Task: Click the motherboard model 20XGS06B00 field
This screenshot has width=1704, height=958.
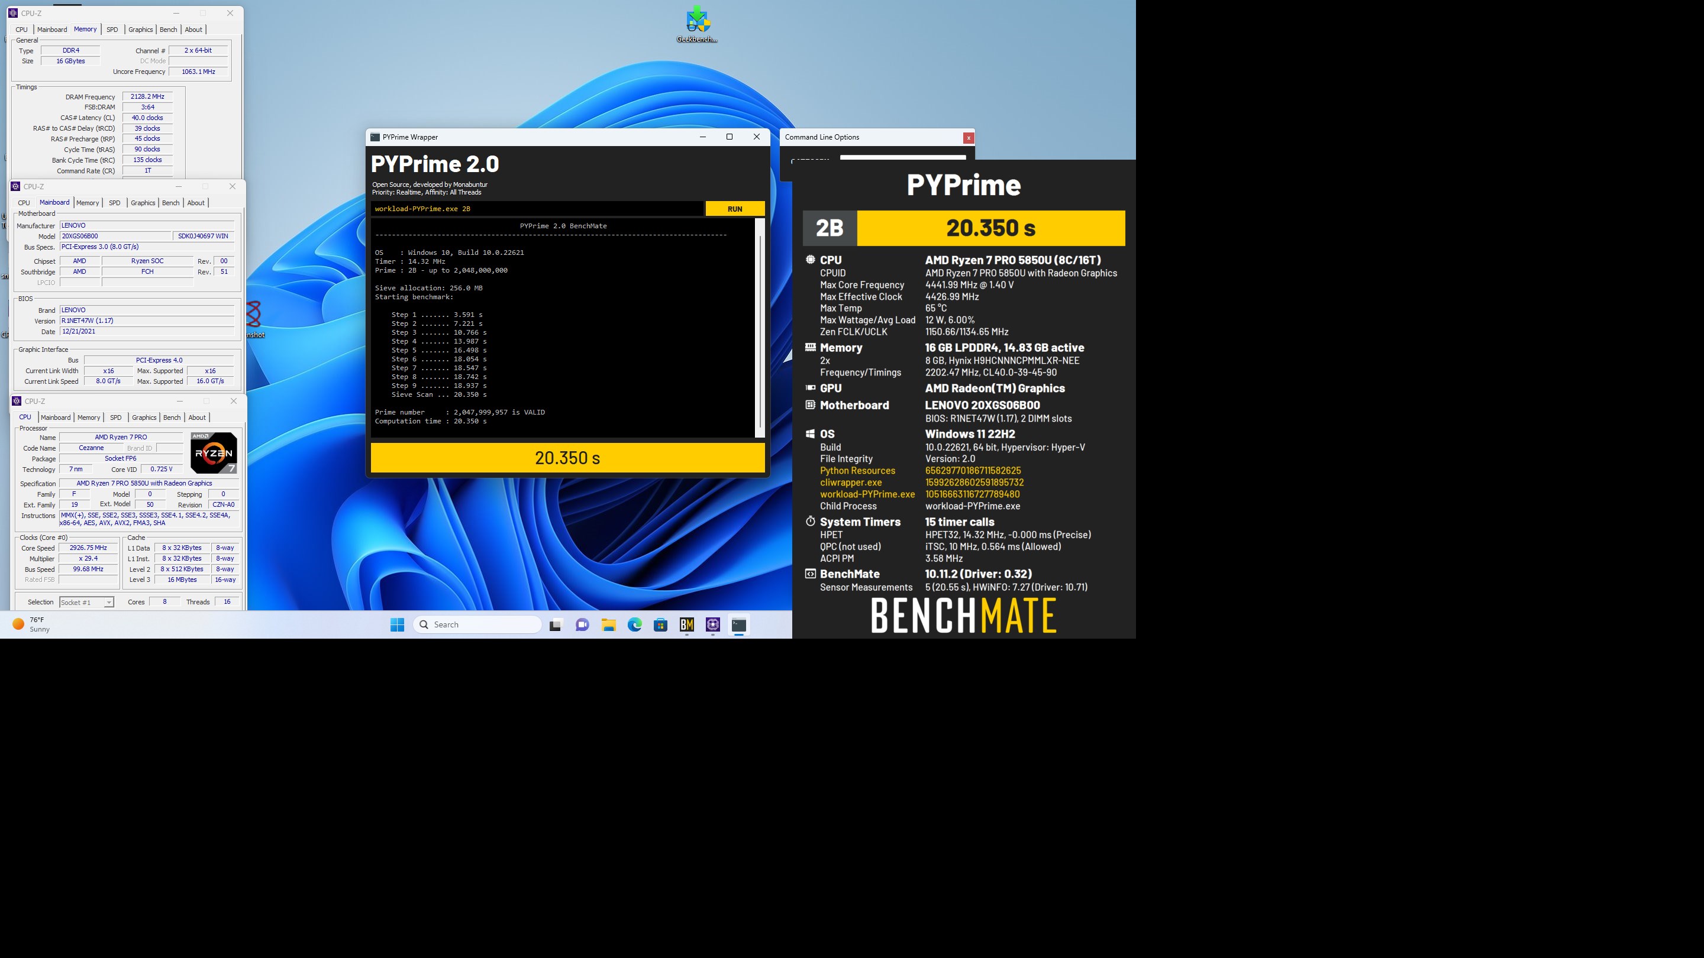Action: point(115,236)
